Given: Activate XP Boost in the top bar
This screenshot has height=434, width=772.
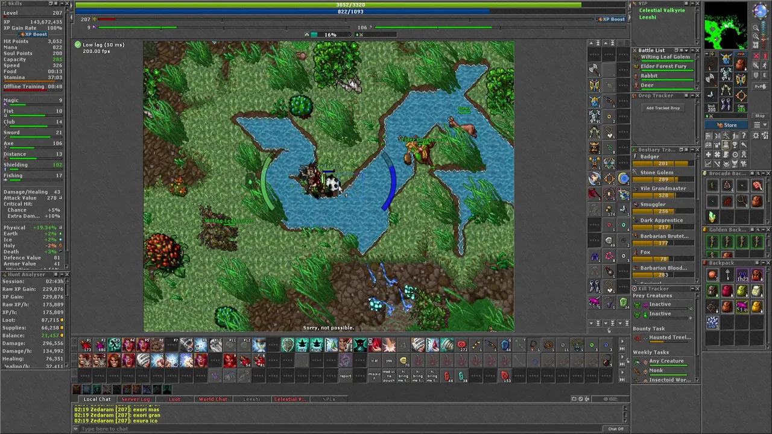Looking at the screenshot, I should pyautogui.click(x=611, y=19).
